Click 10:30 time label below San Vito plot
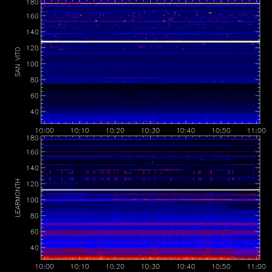Viewport: 272px width, 272px height. [151, 131]
